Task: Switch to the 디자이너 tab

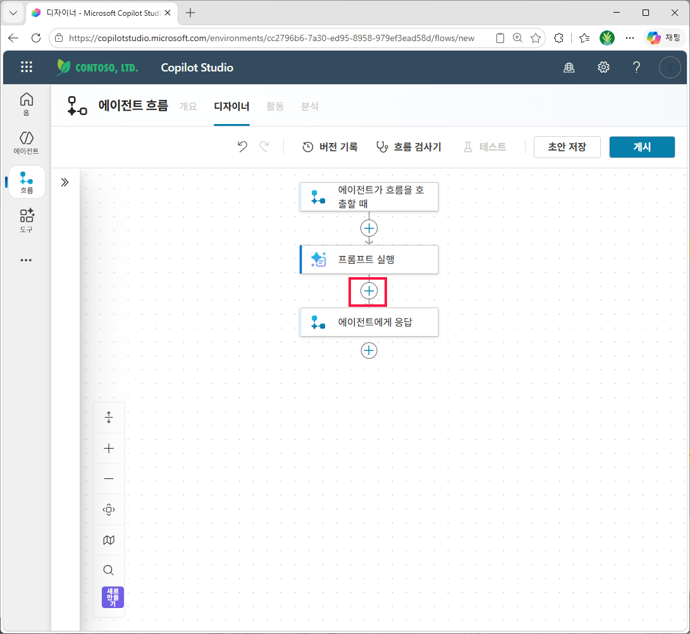Action: coord(231,106)
